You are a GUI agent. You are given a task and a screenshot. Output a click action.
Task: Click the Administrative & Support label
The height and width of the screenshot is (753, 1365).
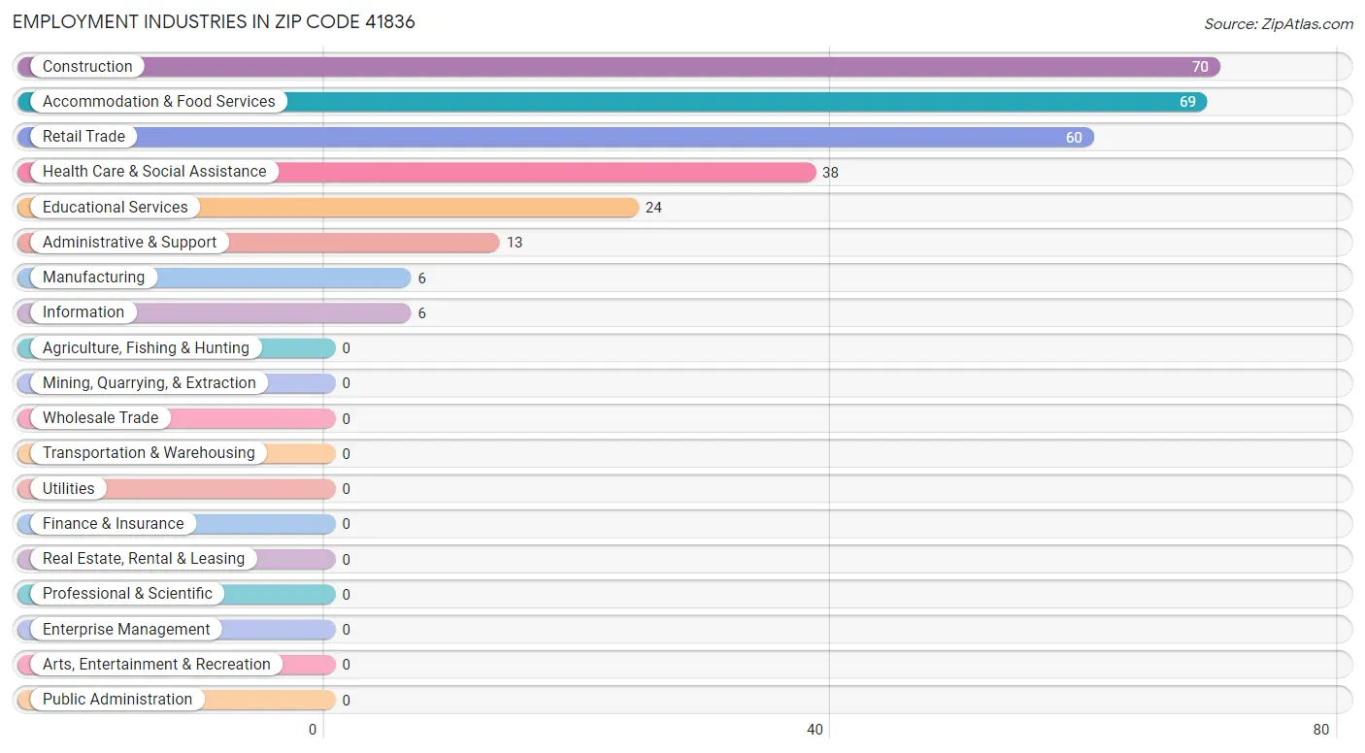pos(130,243)
